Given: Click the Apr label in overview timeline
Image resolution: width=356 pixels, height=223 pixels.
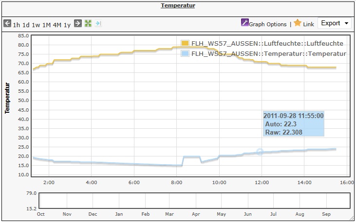Looking at the screenshot, I should coord(196,214).
